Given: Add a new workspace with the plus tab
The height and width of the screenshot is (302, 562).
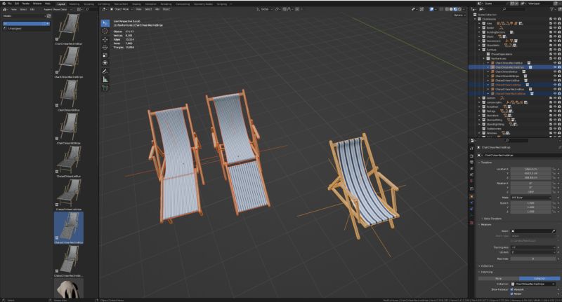Looking at the screenshot, I should tap(231, 4).
